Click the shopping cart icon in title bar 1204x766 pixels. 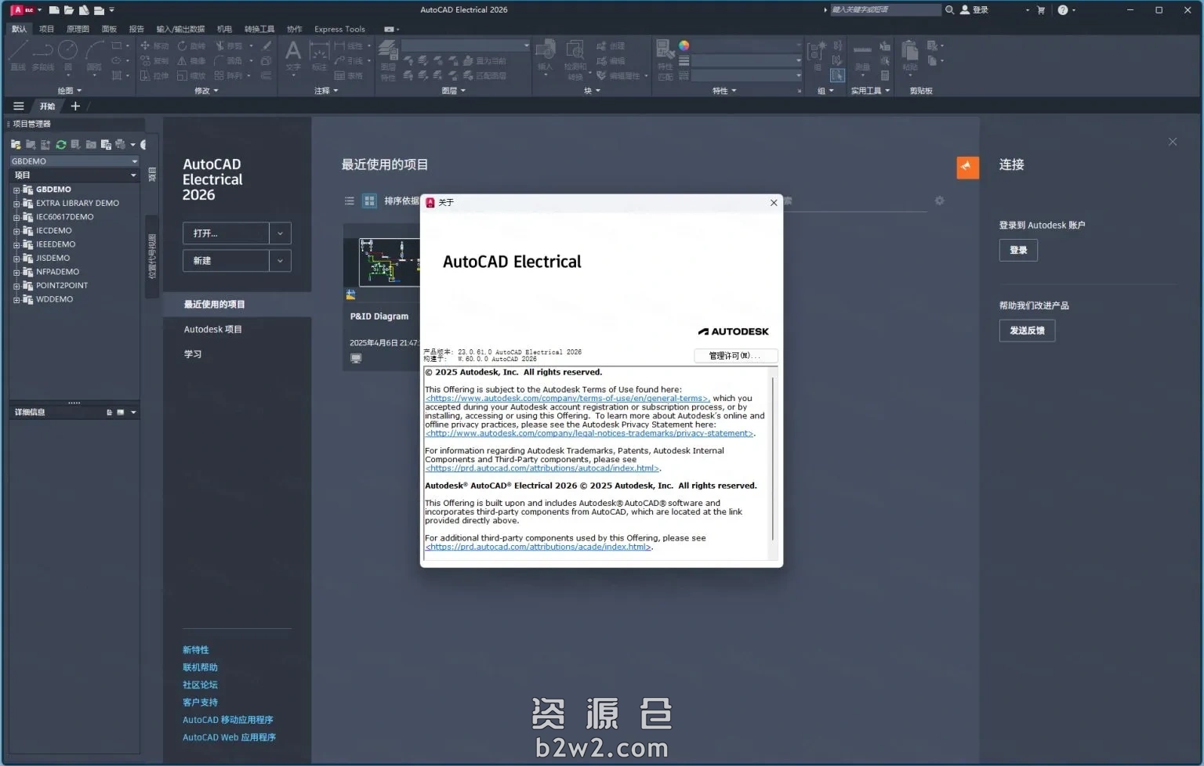coord(1041,10)
